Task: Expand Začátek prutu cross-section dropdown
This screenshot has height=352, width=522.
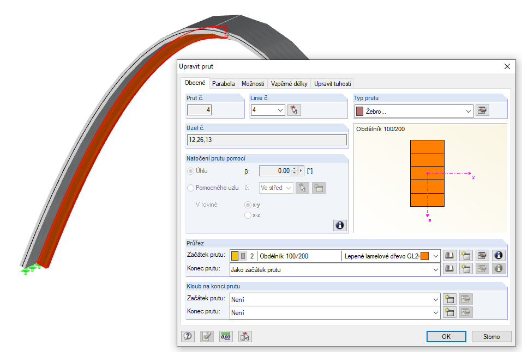Action: (435, 256)
